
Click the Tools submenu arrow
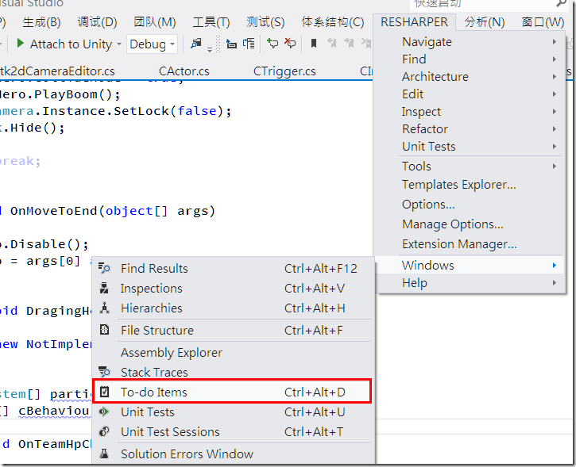coord(555,167)
